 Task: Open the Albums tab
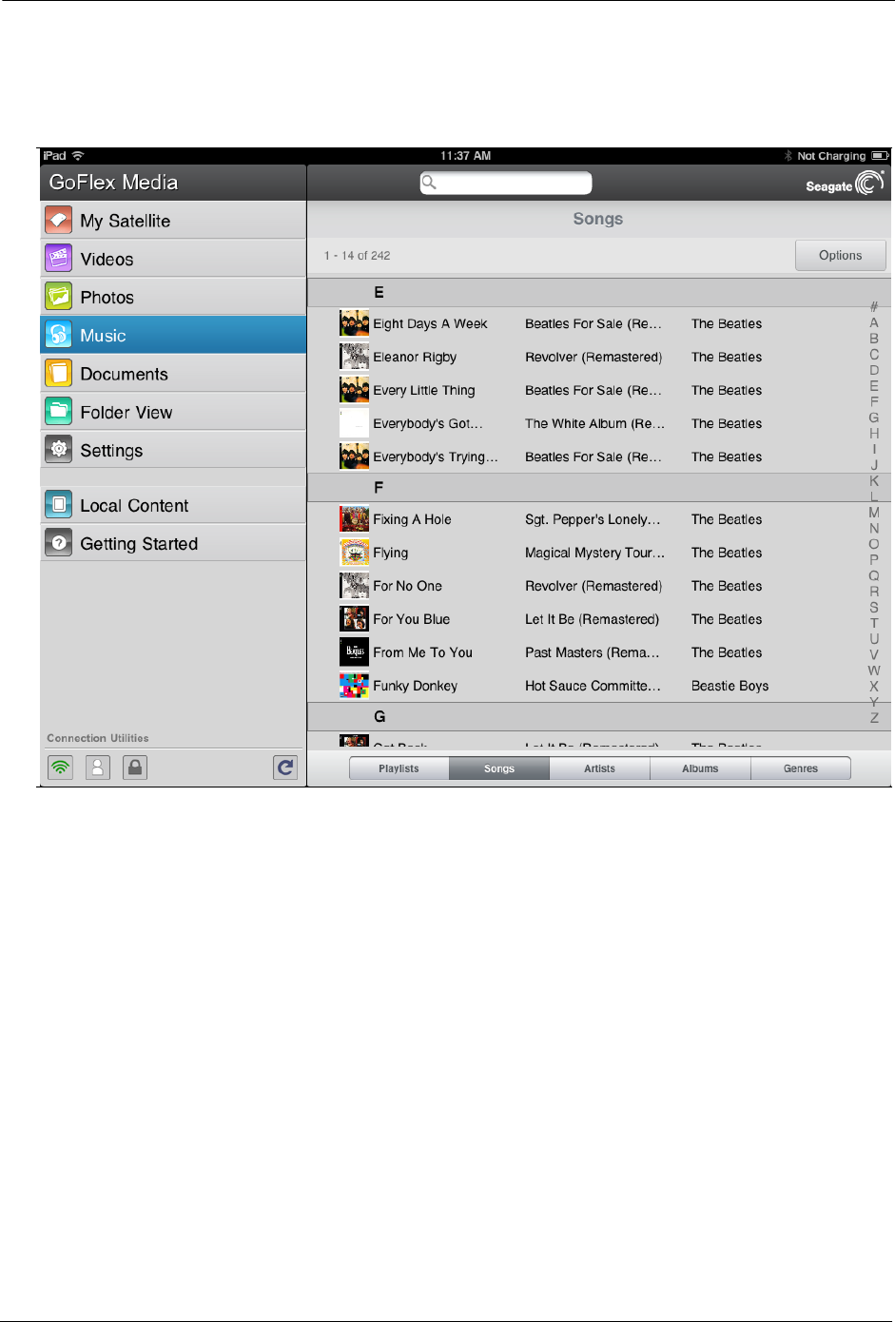700,768
